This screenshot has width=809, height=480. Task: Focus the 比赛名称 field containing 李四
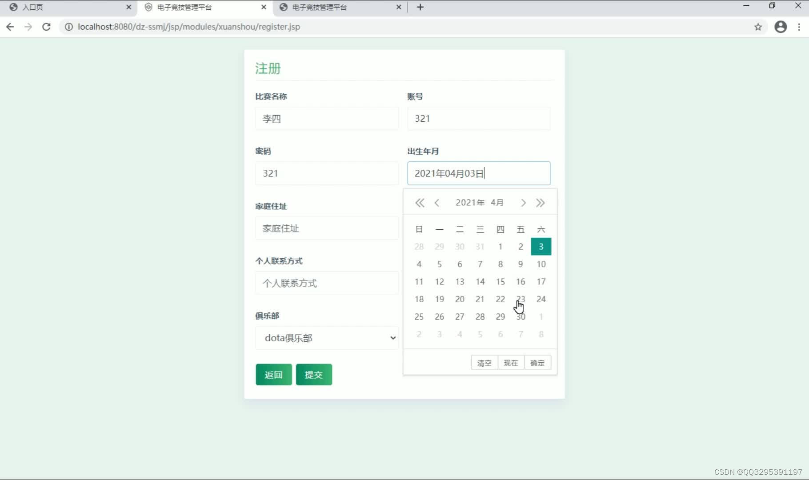(x=327, y=119)
